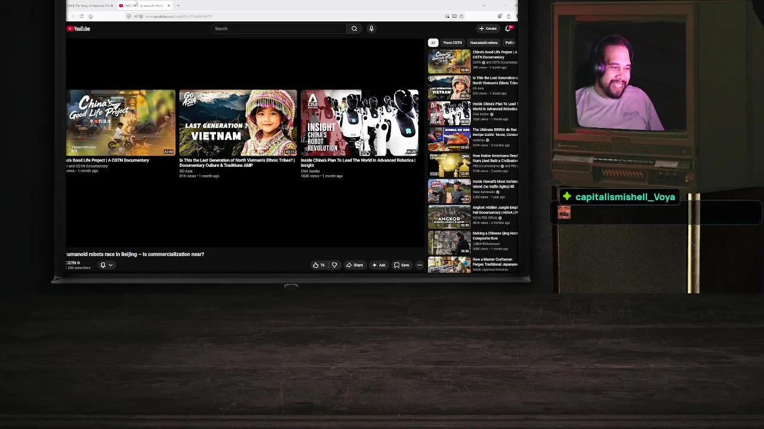Click the browser address bar URL

pyautogui.click(x=179, y=16)
